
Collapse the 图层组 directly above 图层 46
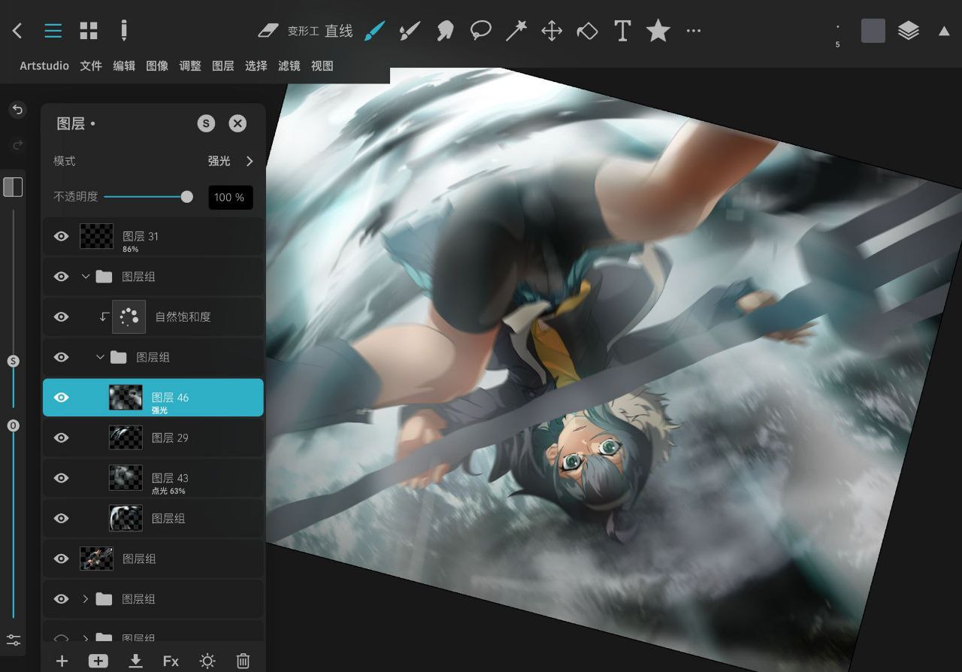100,357
